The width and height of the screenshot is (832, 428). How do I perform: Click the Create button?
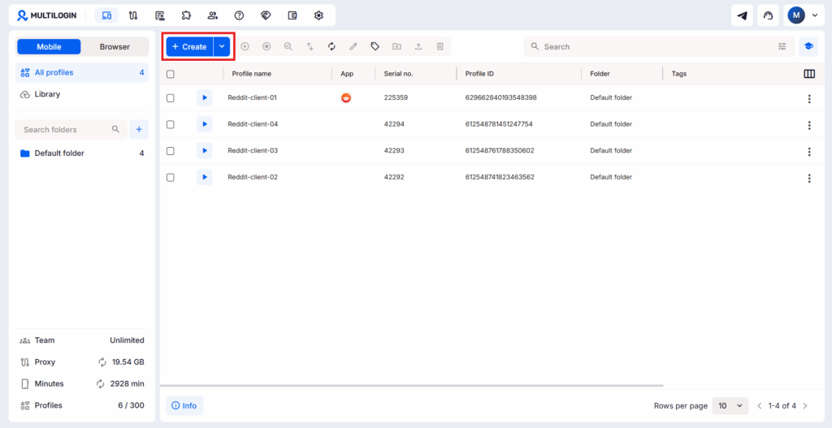tap(189, 46)
